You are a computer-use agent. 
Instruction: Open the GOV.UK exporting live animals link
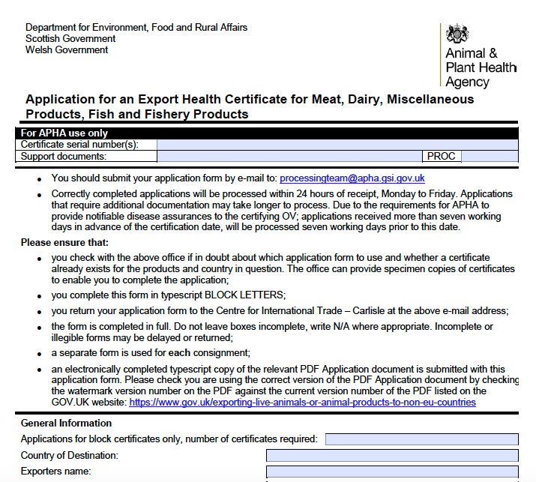[x=303, y=402]
